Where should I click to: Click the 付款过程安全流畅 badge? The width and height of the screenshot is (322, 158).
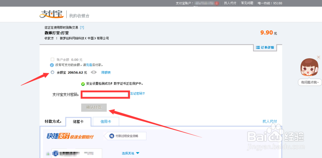125,136
